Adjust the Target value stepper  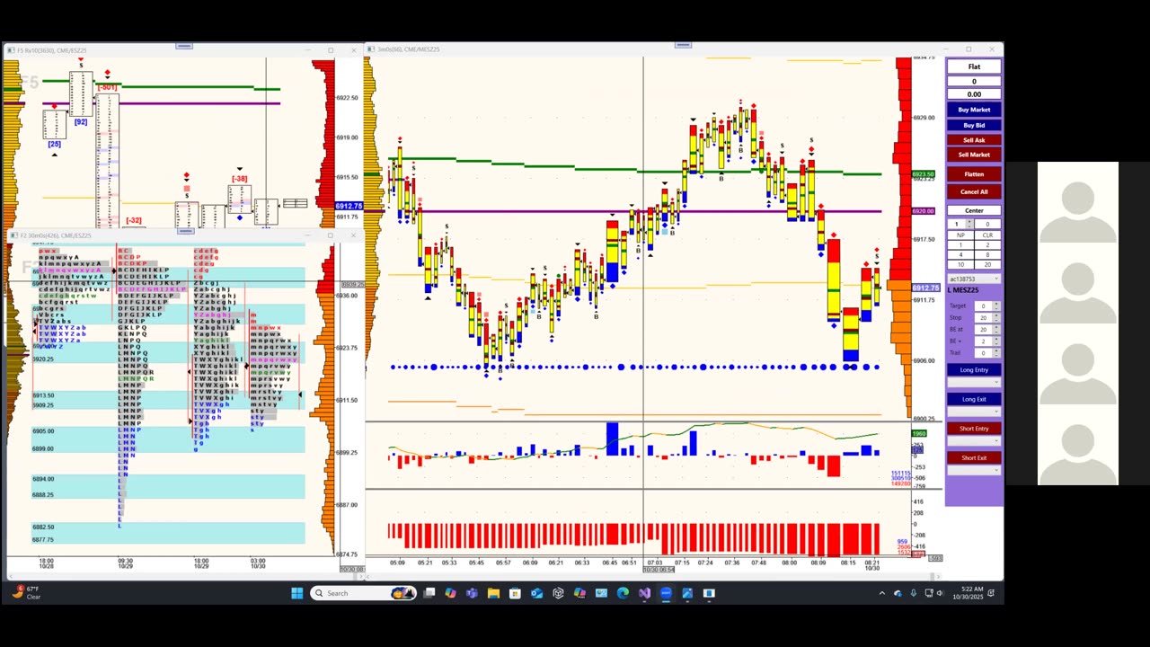point(995,306)
